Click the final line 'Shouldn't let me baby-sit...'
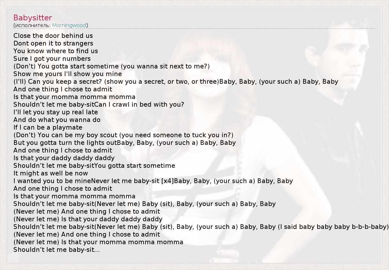 pyautogui.click(x=56, y=250)
